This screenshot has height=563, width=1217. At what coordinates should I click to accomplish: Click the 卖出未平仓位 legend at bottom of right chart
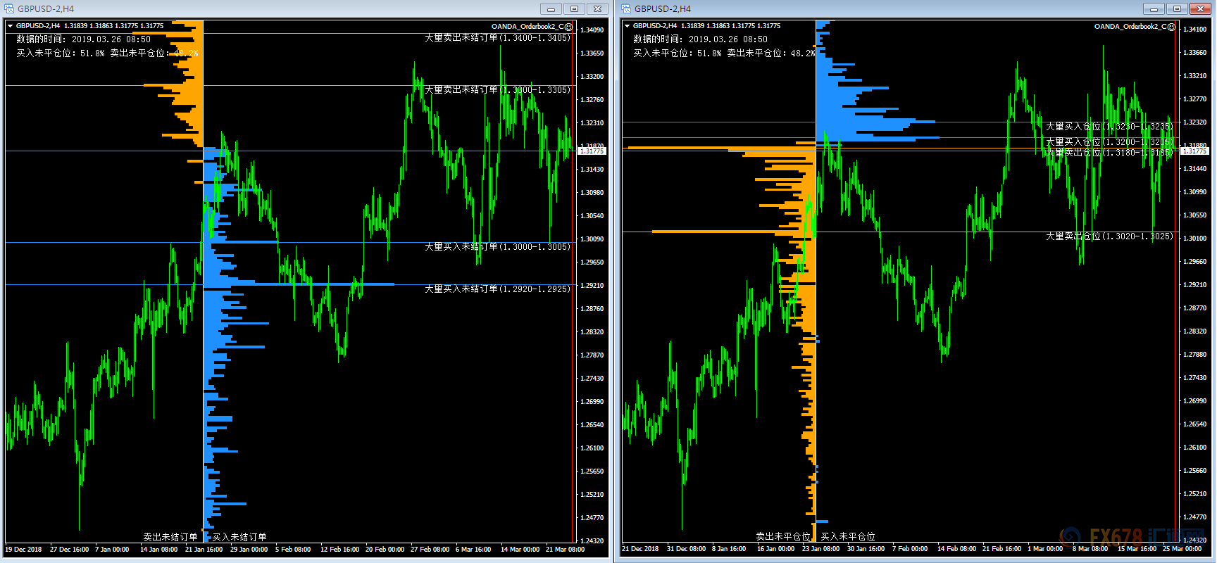click(783, 536)
